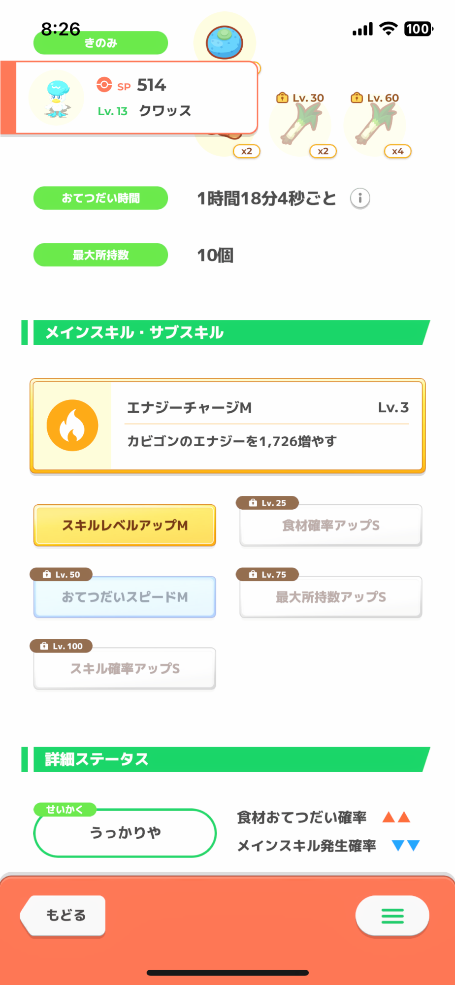Select the スキルレベルアップM sub skill

125,525
